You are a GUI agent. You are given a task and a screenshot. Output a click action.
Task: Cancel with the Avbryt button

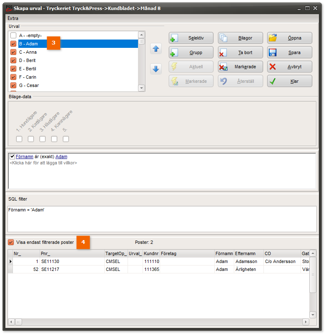pos(290,67)
